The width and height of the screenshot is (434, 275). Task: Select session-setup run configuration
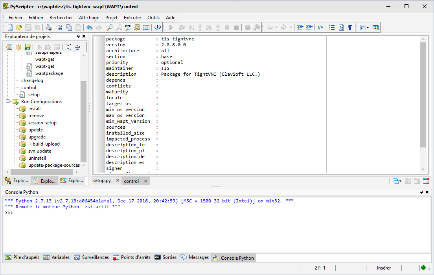point(42,122)
